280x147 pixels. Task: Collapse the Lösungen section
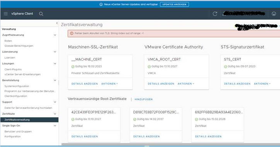(55, 64)
